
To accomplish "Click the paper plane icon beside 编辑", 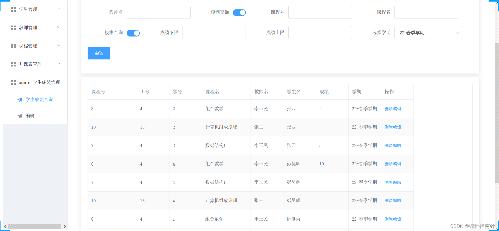I will click(20, 116).
